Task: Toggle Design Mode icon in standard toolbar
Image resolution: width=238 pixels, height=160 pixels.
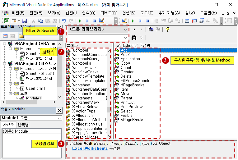Action: [x=102, y=21]
